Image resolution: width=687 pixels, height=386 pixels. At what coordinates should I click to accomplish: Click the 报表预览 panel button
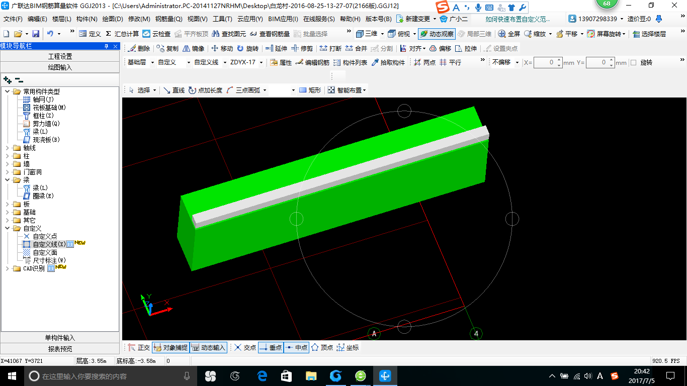click(60, 349)
